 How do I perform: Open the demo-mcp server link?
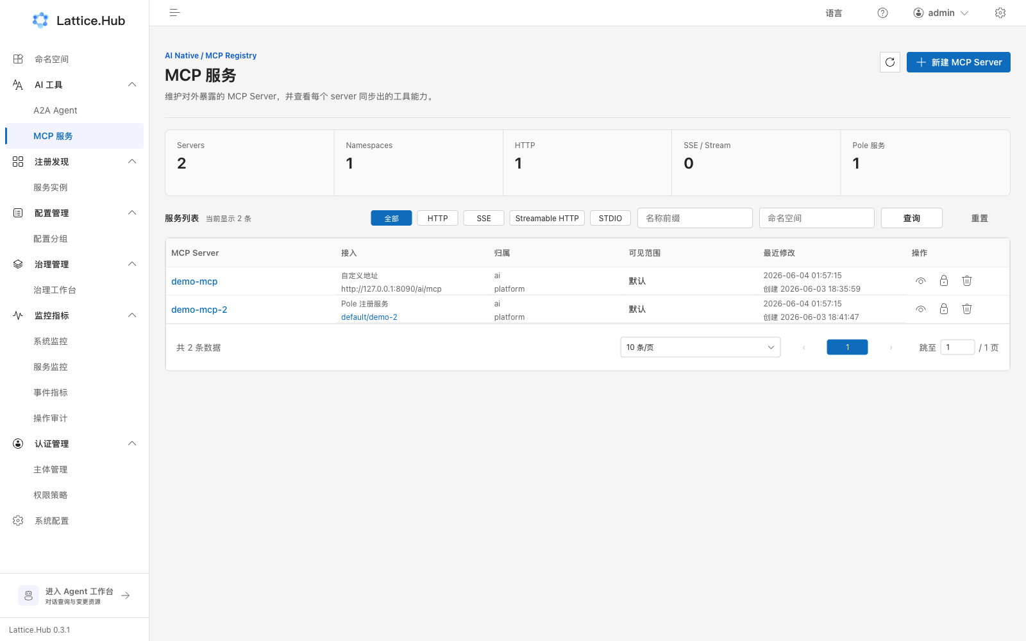tap(194, 281)
